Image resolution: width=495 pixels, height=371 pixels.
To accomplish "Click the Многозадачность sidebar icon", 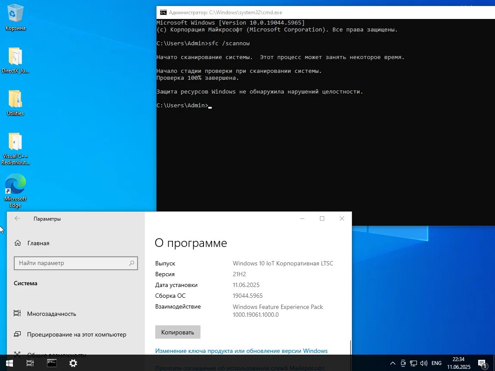I will click(17, 313).
